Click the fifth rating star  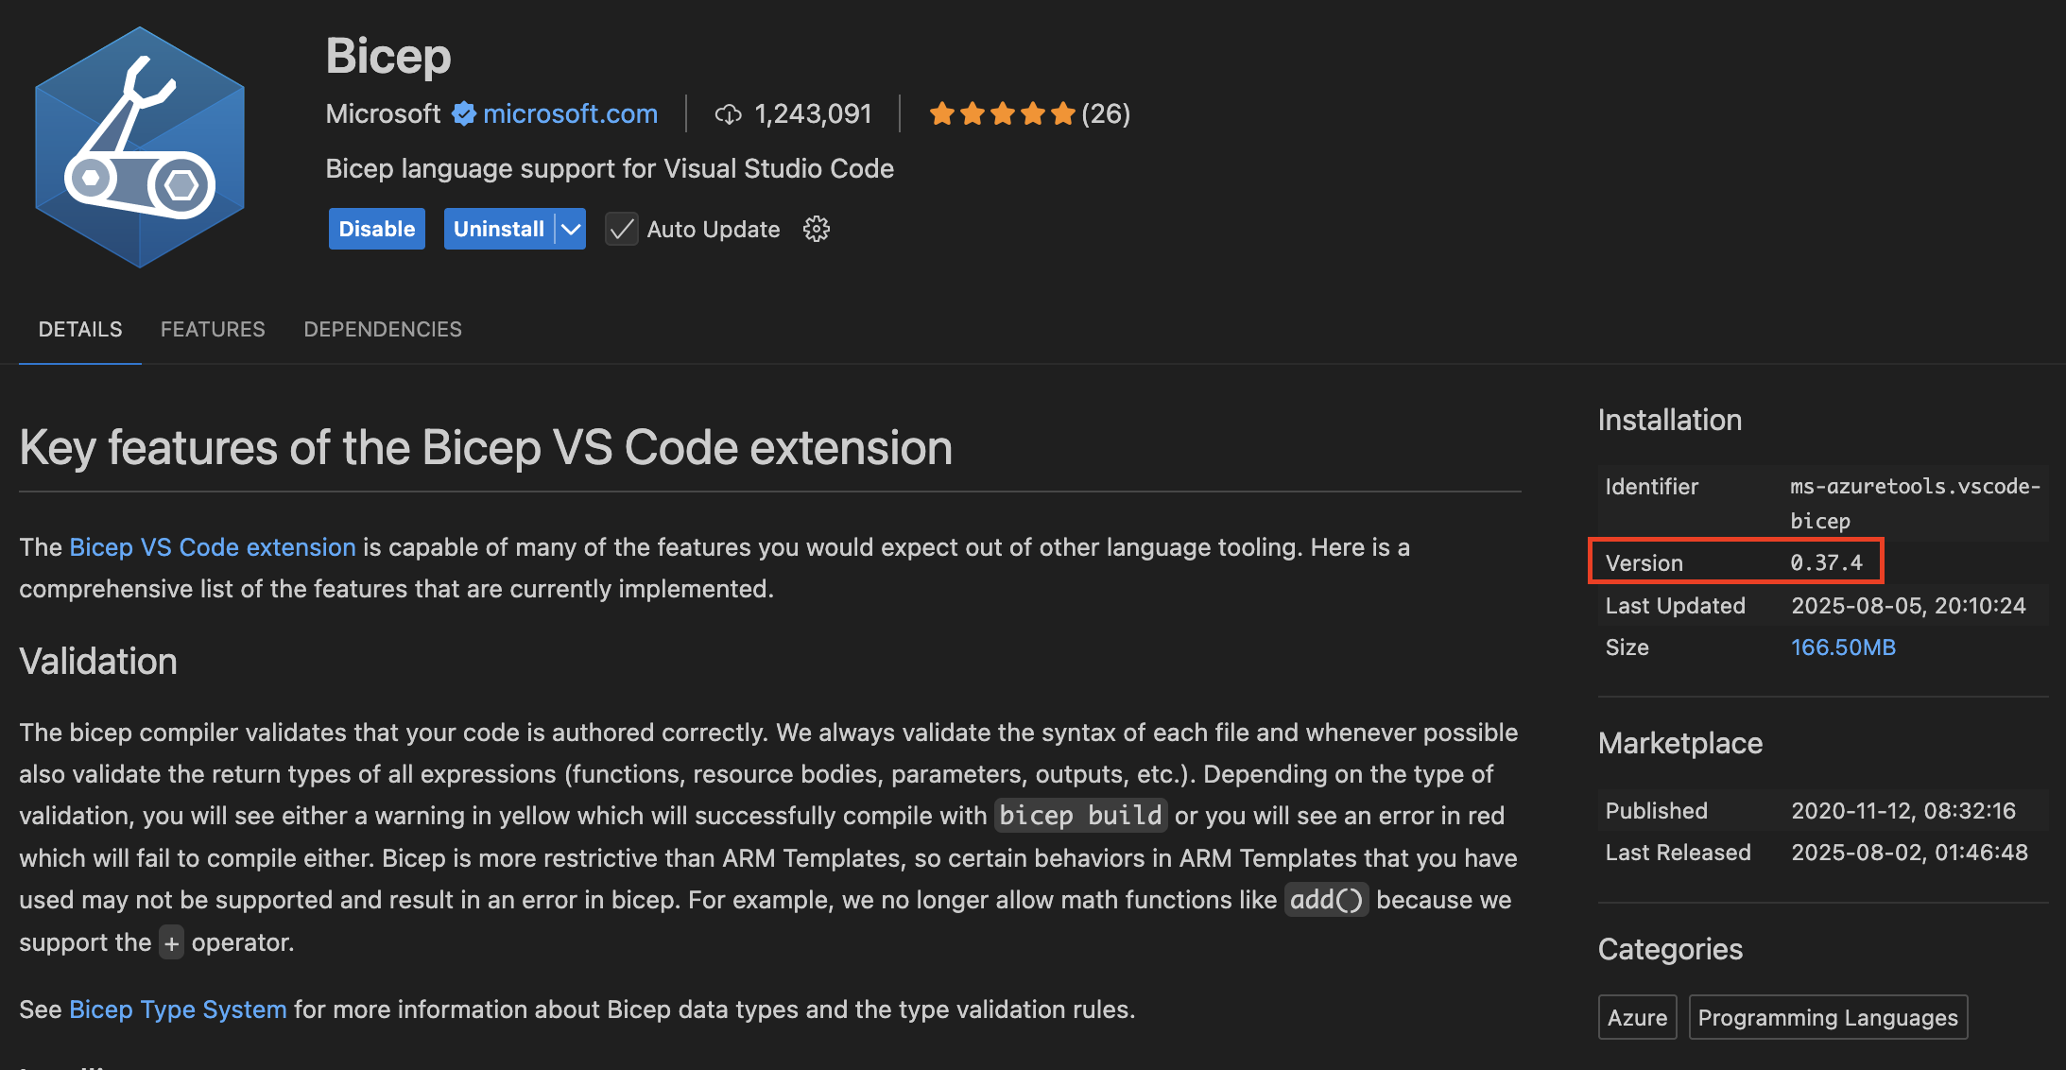click(x=1063, y=112)
